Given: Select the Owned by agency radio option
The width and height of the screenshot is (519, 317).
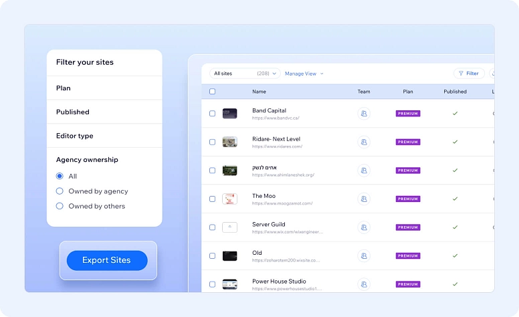Looking at the screenshot, I should tap(60, 191).
